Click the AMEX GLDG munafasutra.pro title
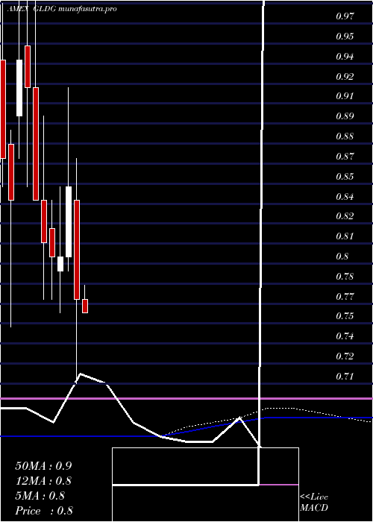The image size is (373, 522). (62, 9)
